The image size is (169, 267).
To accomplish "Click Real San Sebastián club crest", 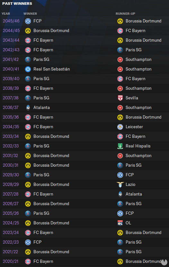I will point(28,69).
